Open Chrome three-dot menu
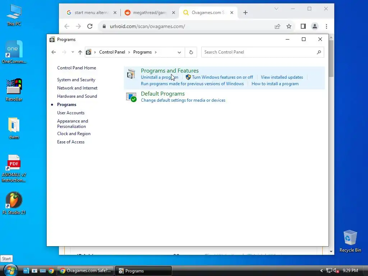The height and width of the screenshot is (276, 368). click(326, 26)
